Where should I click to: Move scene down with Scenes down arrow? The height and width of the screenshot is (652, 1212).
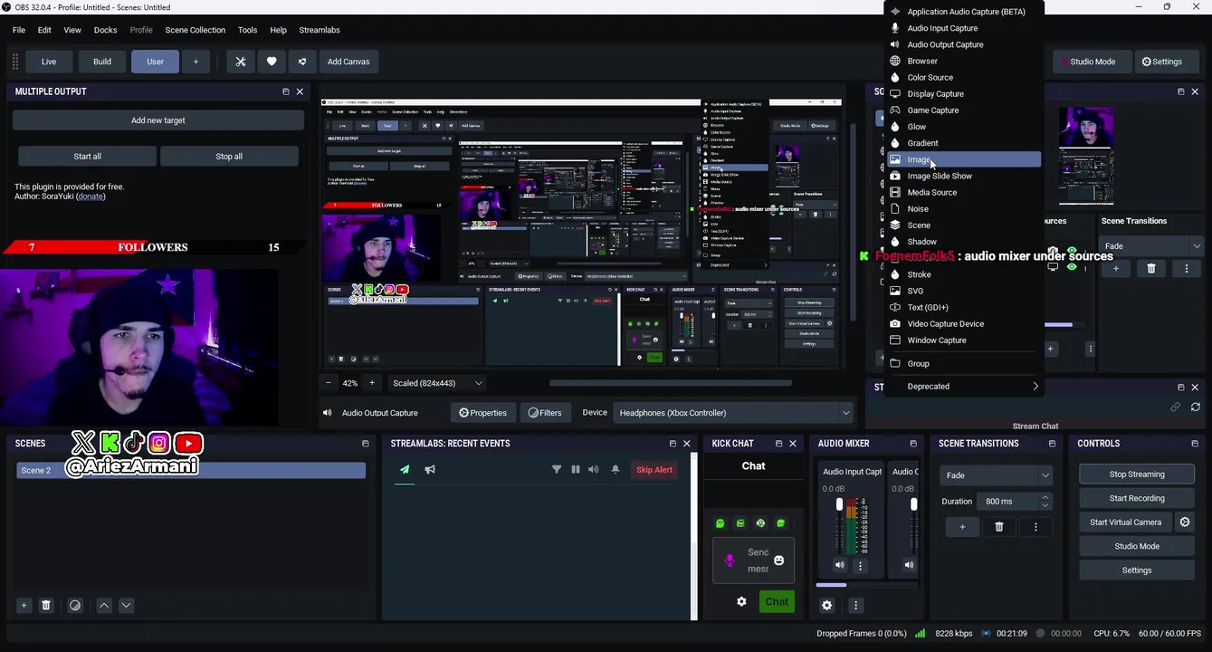point(126,605)
